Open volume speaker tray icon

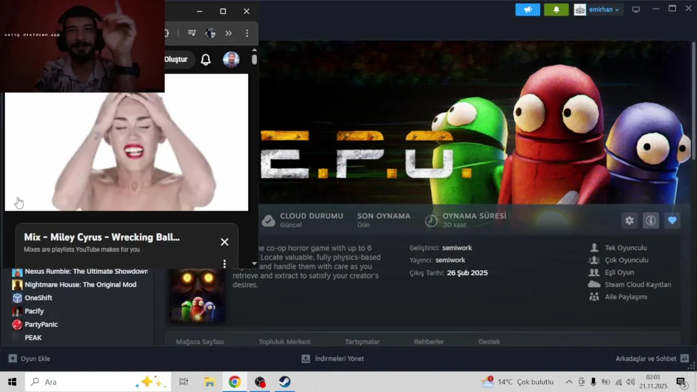631,382
